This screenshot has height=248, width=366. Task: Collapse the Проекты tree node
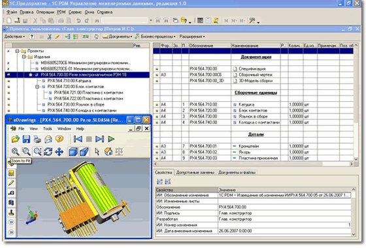17,51
